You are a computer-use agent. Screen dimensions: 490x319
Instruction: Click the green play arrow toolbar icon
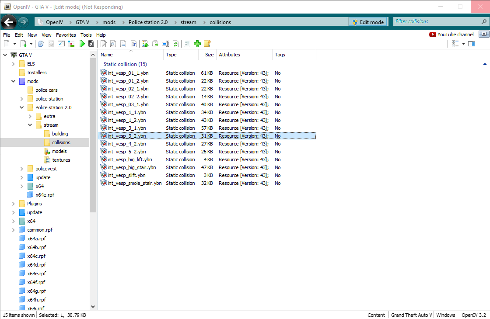point(82,44)
